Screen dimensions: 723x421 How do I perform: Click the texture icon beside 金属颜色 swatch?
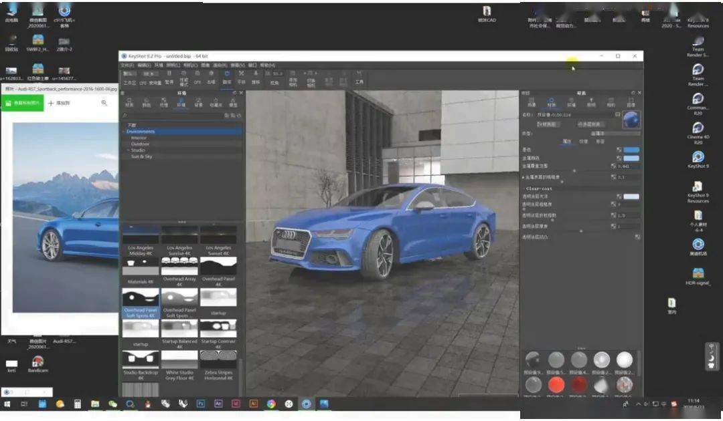[x=619, y=158]
